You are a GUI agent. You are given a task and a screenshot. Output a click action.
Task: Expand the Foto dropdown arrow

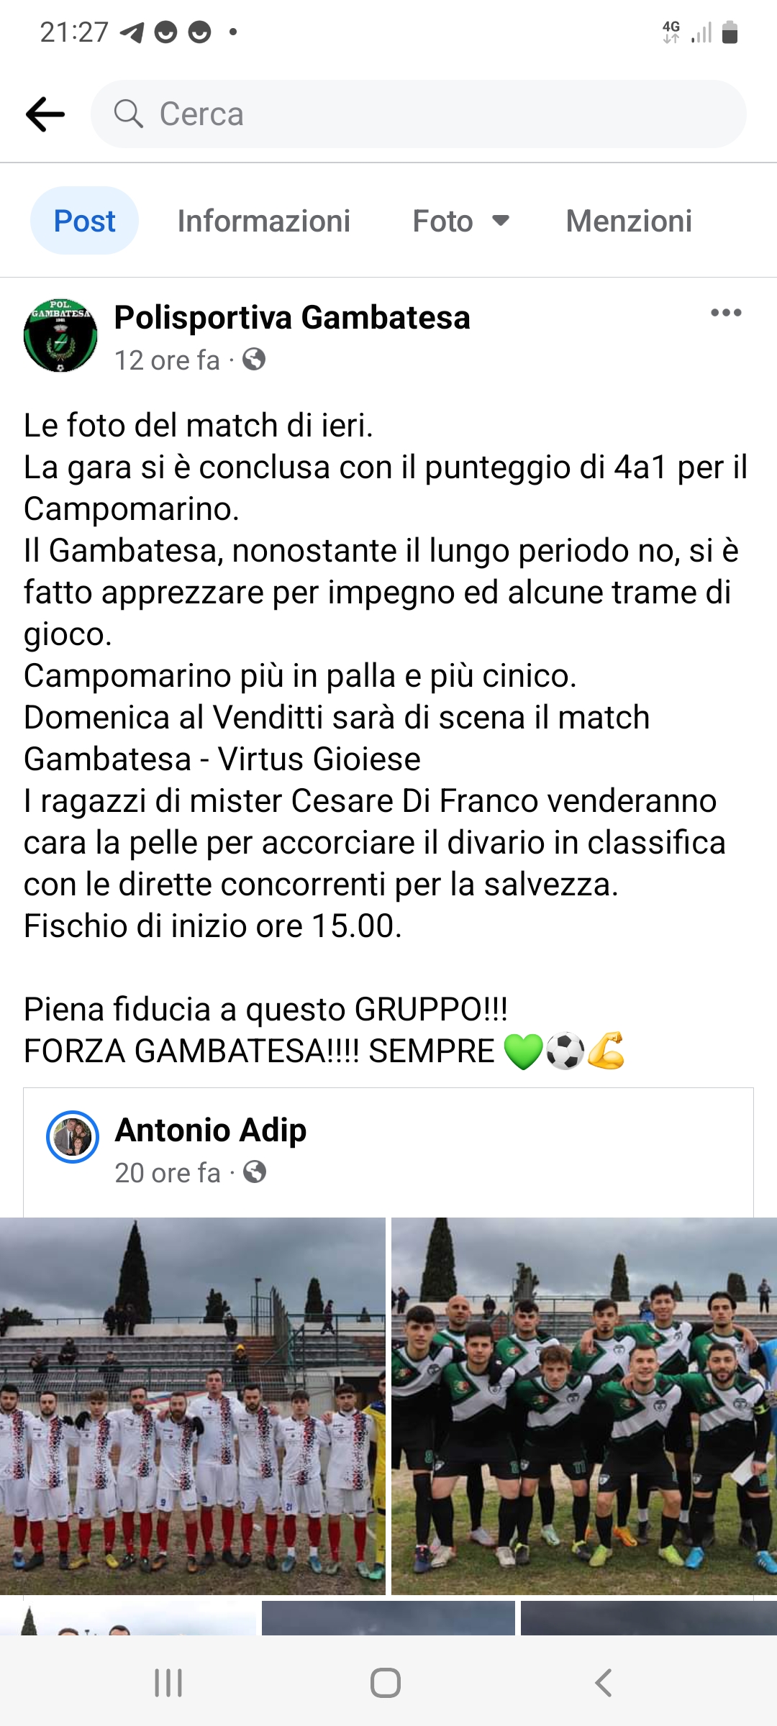[501, 221]
